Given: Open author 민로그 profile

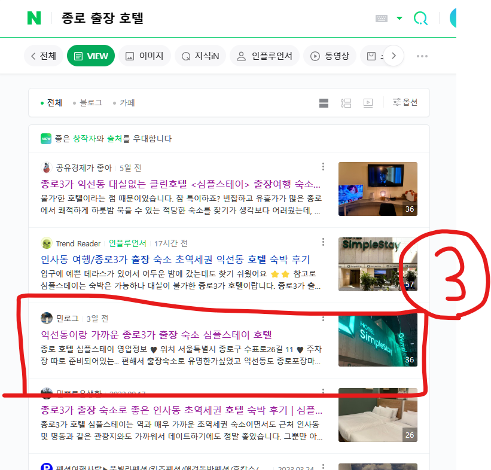Looking at the screenshot, I should pyautogui.click(x=68, y=319).
